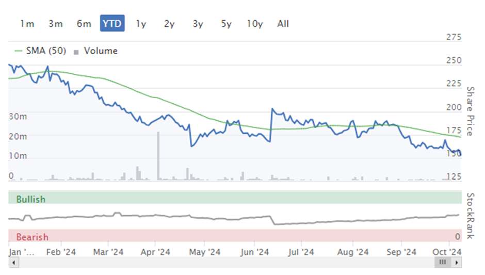The height and width of the screenshot is (275, 485).
Task: Click the Share Price axis title
Action: click(x=470, y=111)
